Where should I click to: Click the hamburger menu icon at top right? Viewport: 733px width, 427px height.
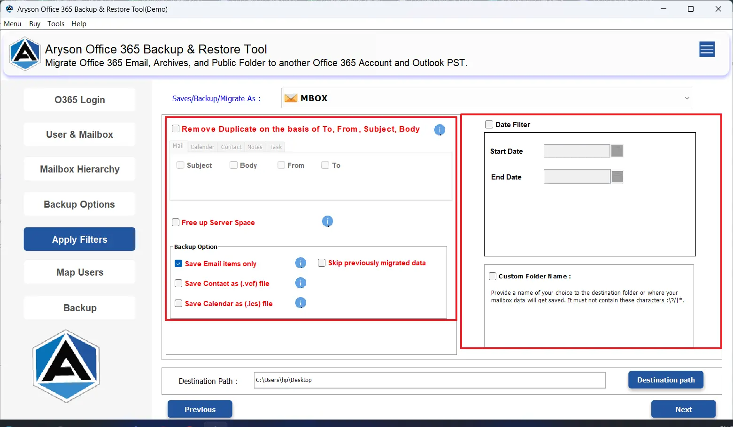coord(707,49)
